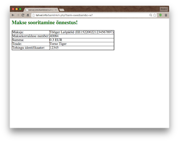Click the green maximize window button
Screen dimensions: 179x142
point(20,9)
